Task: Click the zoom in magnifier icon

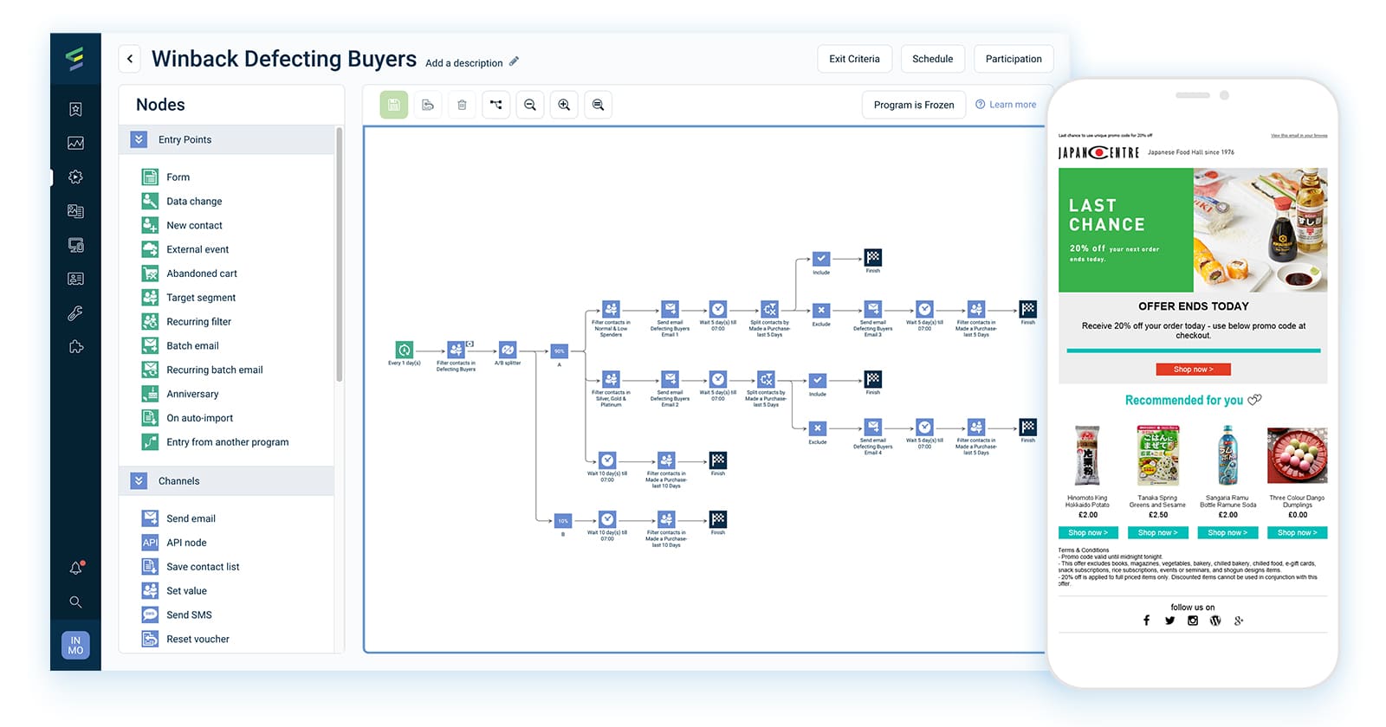Action: (564, 105)
